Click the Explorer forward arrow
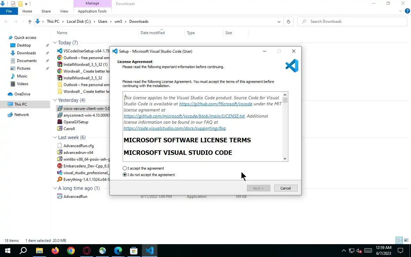This screenshot has width=411, height=257. click(15, 22)
